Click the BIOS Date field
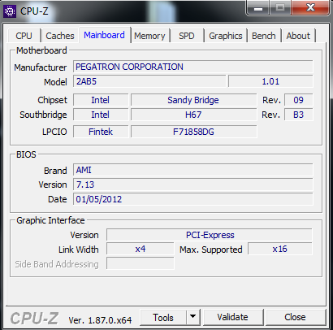 193,199
